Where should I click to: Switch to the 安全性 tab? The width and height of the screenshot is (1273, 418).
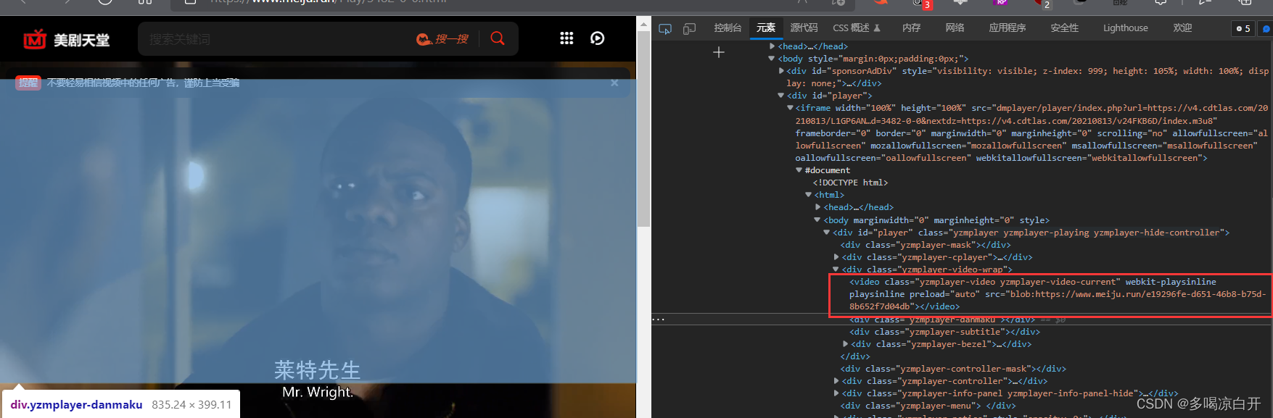pyautogui.click(x=1065, y=28)
